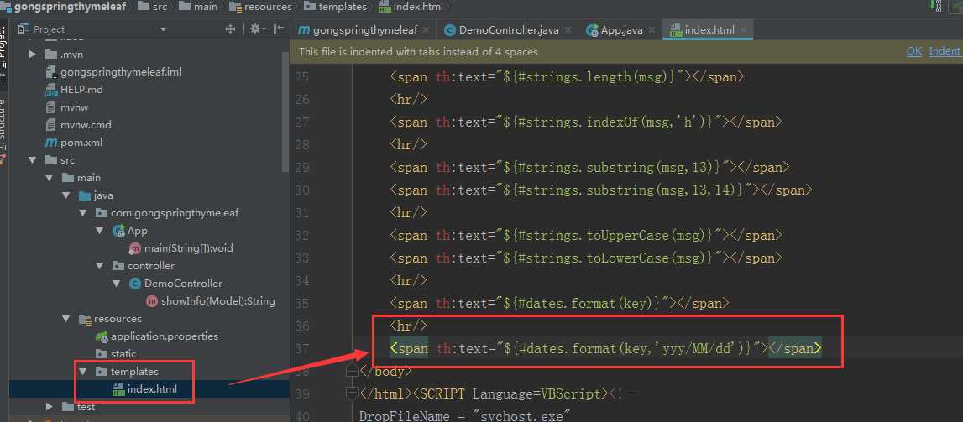
Task: Collapse the main folder arrow
Action: point(50,178)
